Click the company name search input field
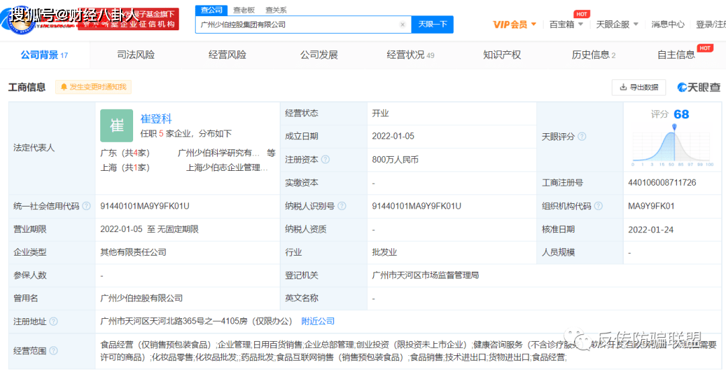Screen dimensions: 726x372 [296, 25]
